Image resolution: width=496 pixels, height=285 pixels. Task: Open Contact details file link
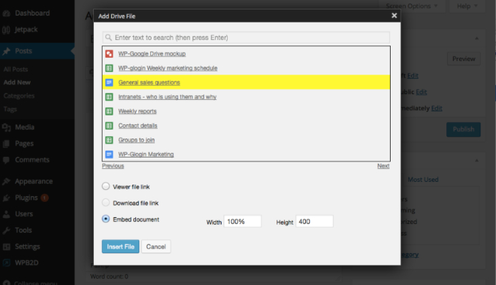coord(138,126)
